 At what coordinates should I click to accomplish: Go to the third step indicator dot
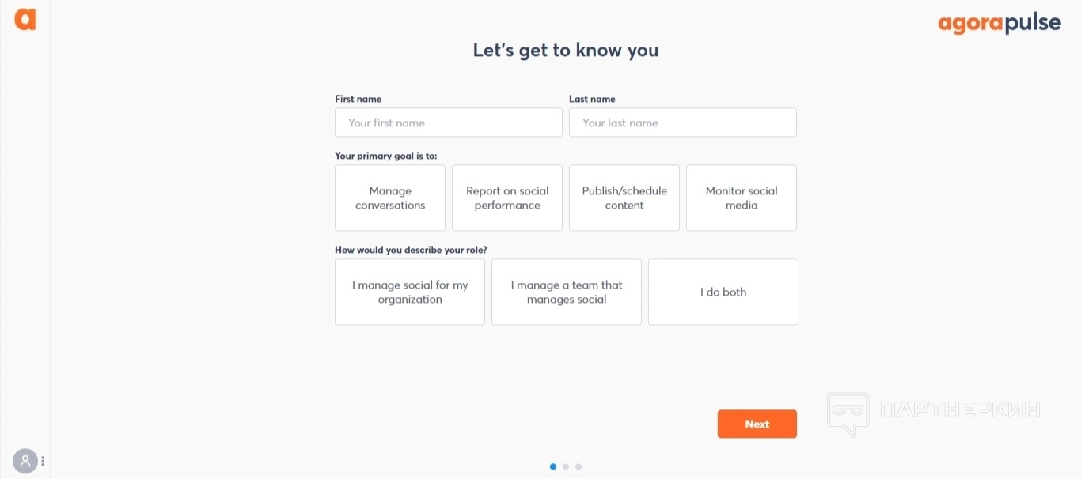pos(578,466)
